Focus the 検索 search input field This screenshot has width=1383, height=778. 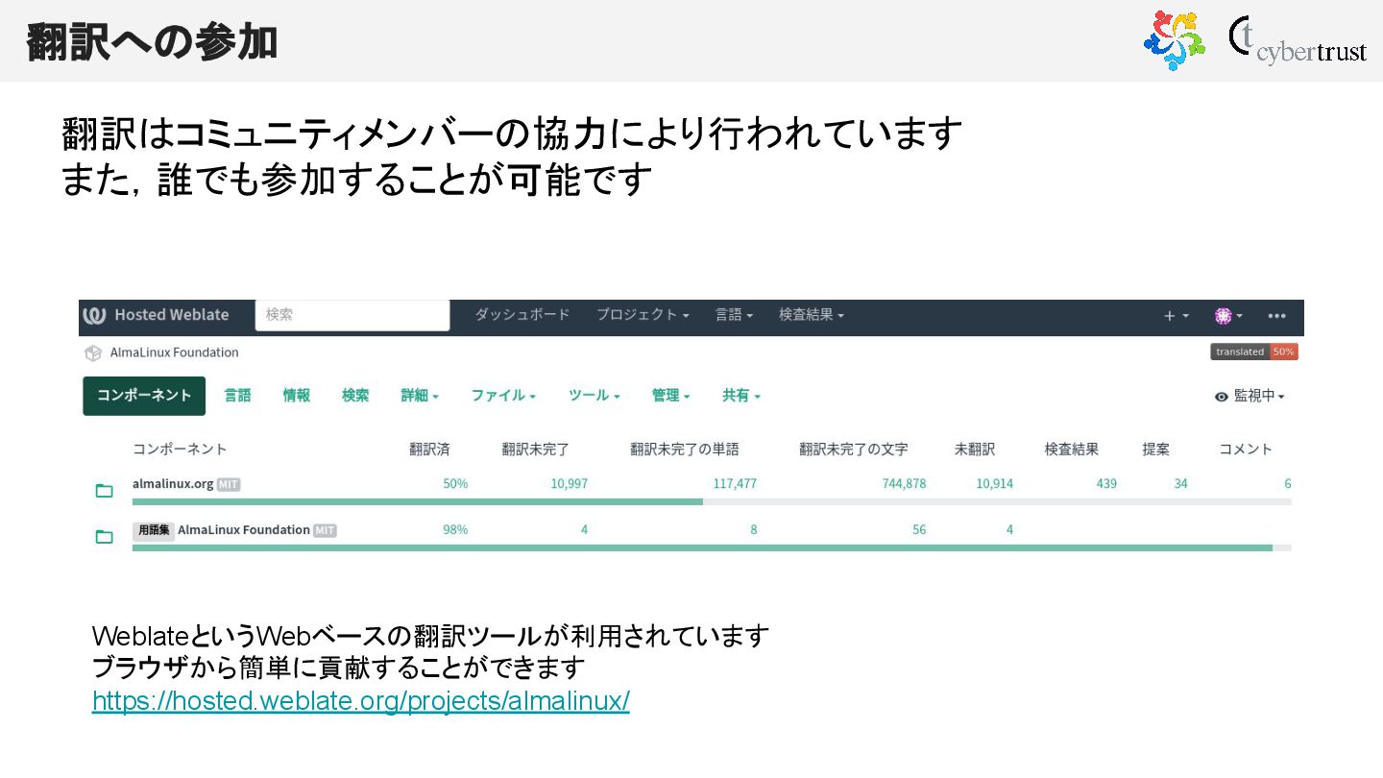(x=352, y=315)
